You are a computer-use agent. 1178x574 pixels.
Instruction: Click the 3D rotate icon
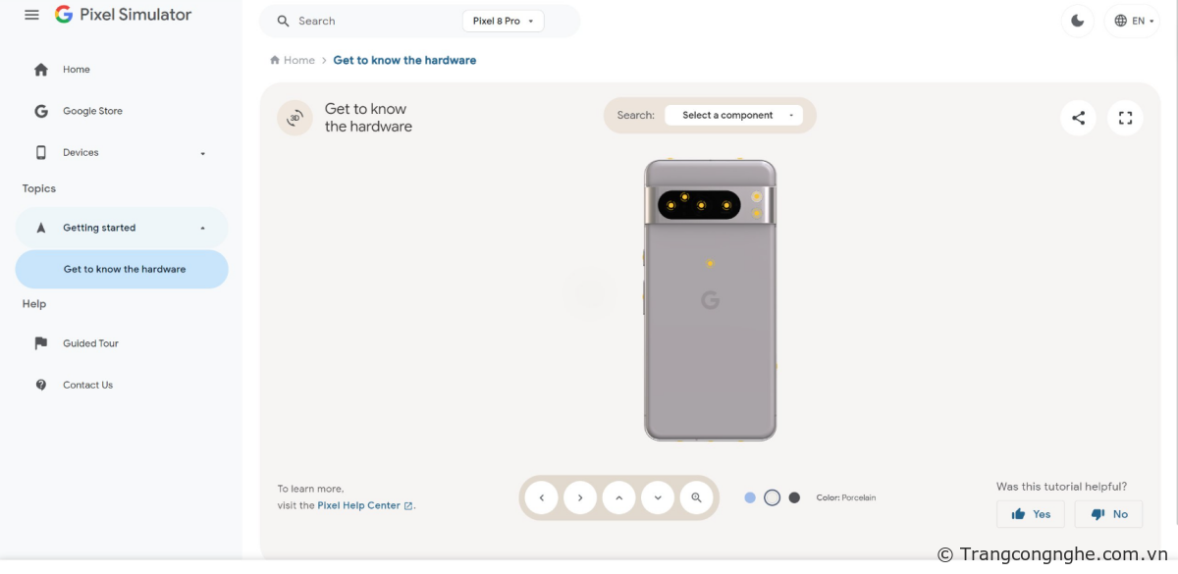294,118
